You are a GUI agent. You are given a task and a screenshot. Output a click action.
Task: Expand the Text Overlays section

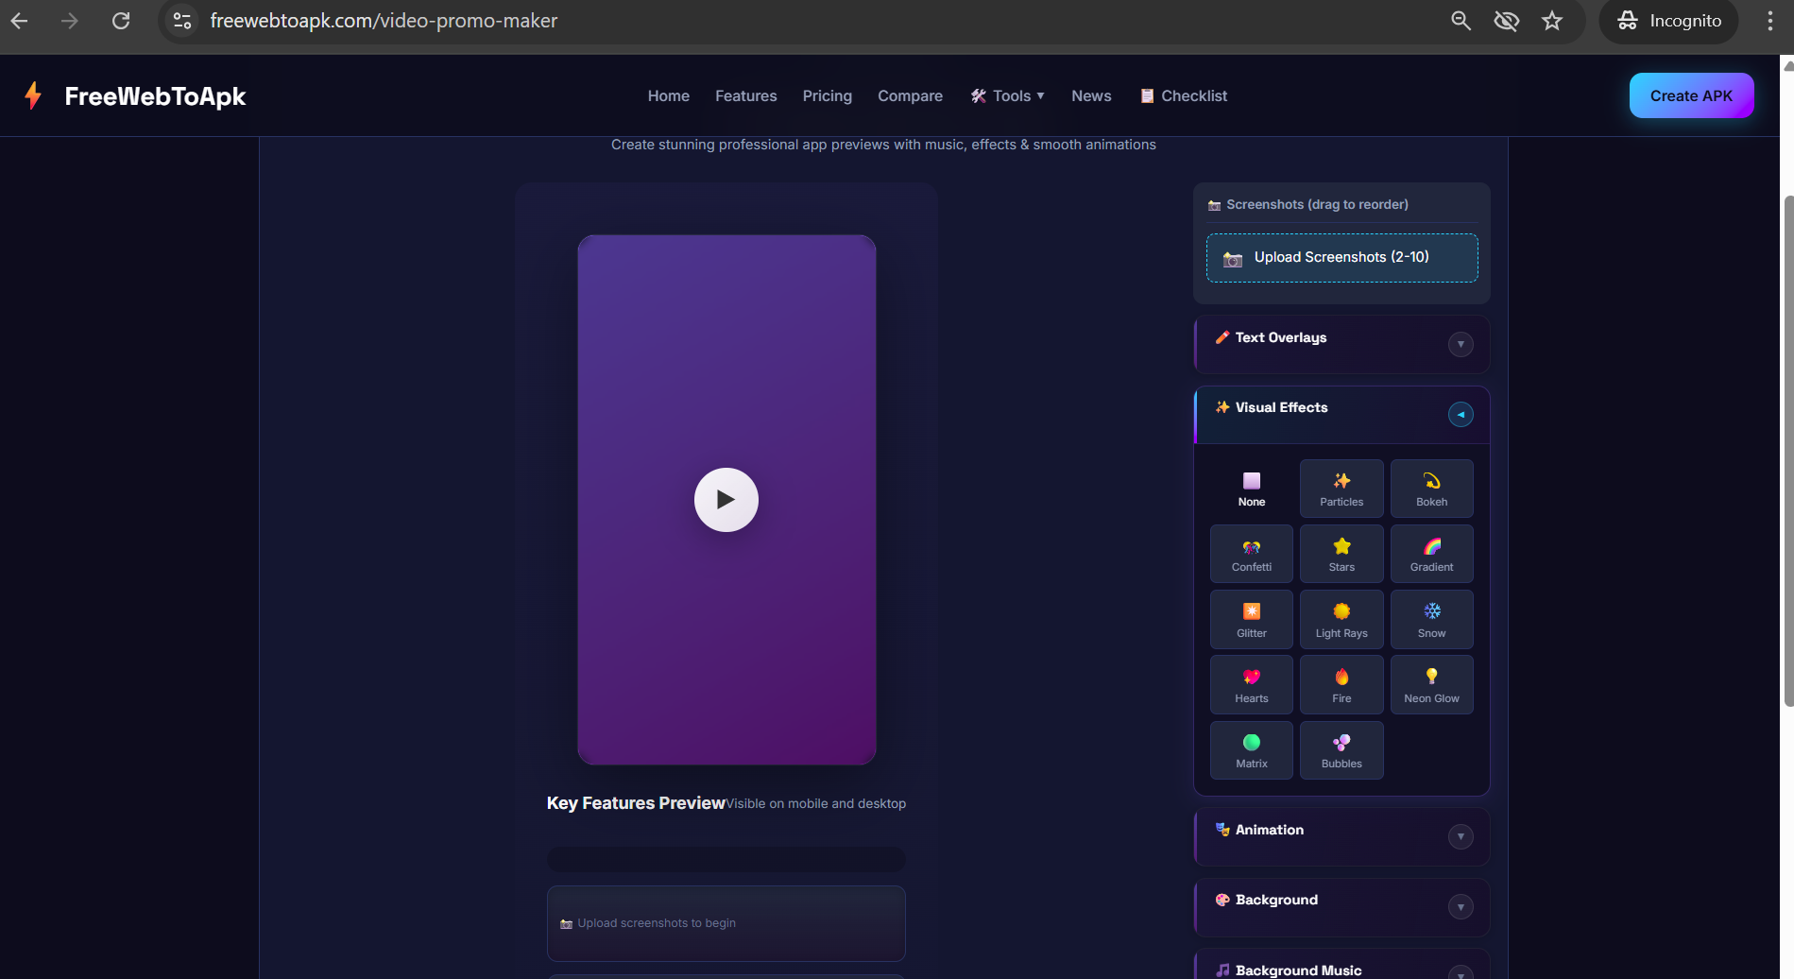tap(1461, 344)
